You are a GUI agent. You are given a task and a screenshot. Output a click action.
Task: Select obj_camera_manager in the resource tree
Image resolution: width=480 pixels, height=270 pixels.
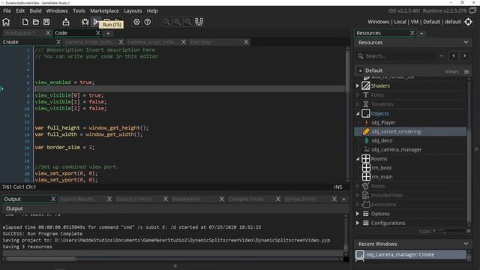pos(397,149)
